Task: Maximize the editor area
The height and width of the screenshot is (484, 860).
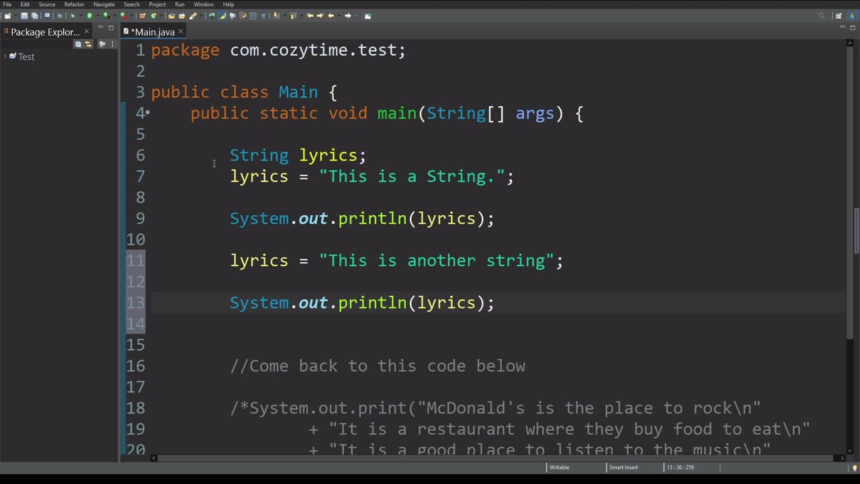Action: click(x=851, y=28)
